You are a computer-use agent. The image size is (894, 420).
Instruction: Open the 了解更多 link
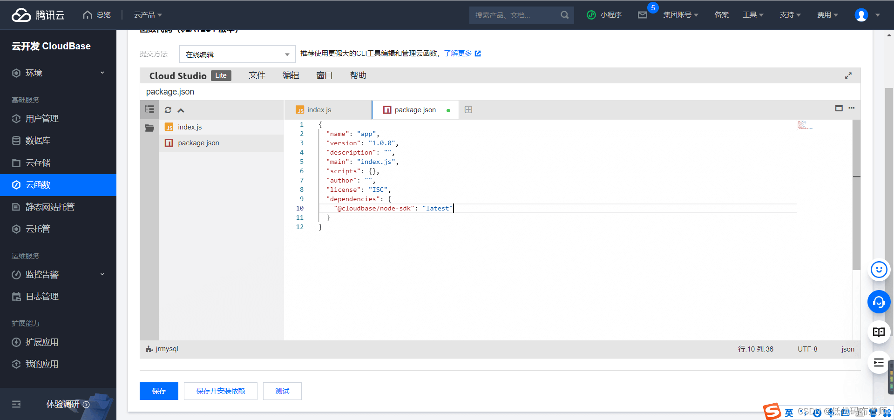pyautogui.click(x=458, y=54)
